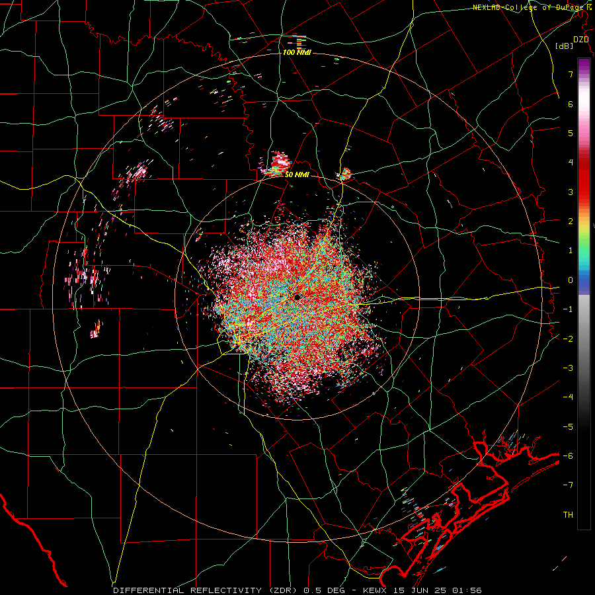Click the DZD product label
Image resolution: width=595 pixels, height=595 pixels.
(x=580, y=39)
